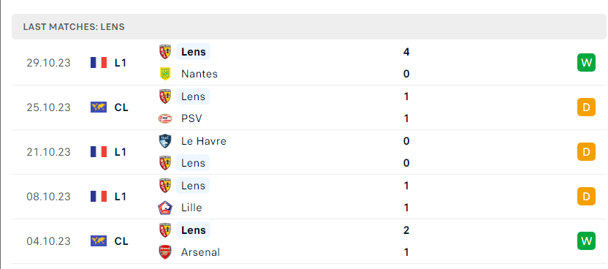The height and width of the screenshot is (269, 608).
Task: Click Lens crest in the Nantes match
Action: coord(165,52)
